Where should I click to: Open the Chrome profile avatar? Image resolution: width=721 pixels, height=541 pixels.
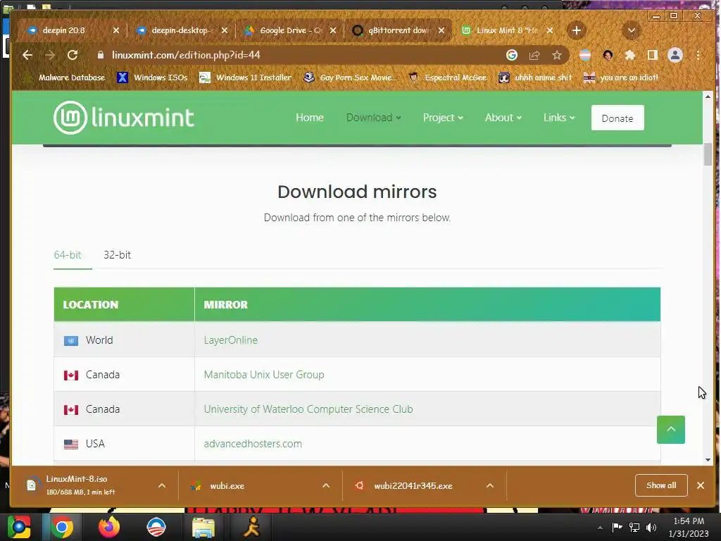pos(675,55)
